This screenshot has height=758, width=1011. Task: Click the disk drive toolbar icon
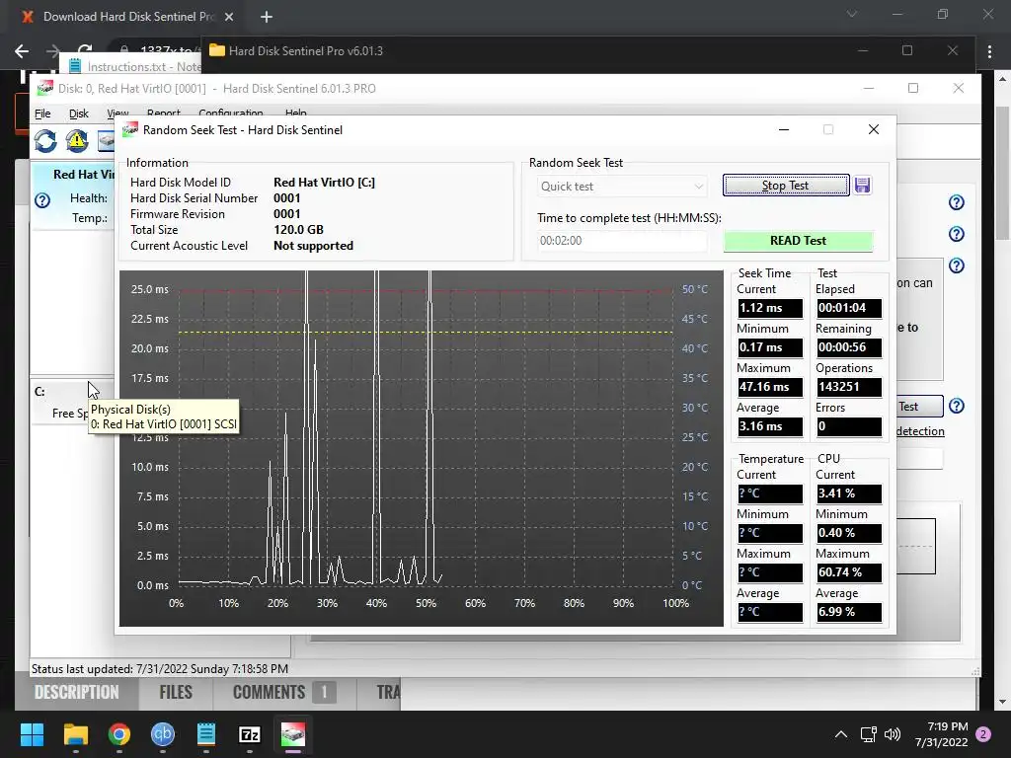point(106,140)
